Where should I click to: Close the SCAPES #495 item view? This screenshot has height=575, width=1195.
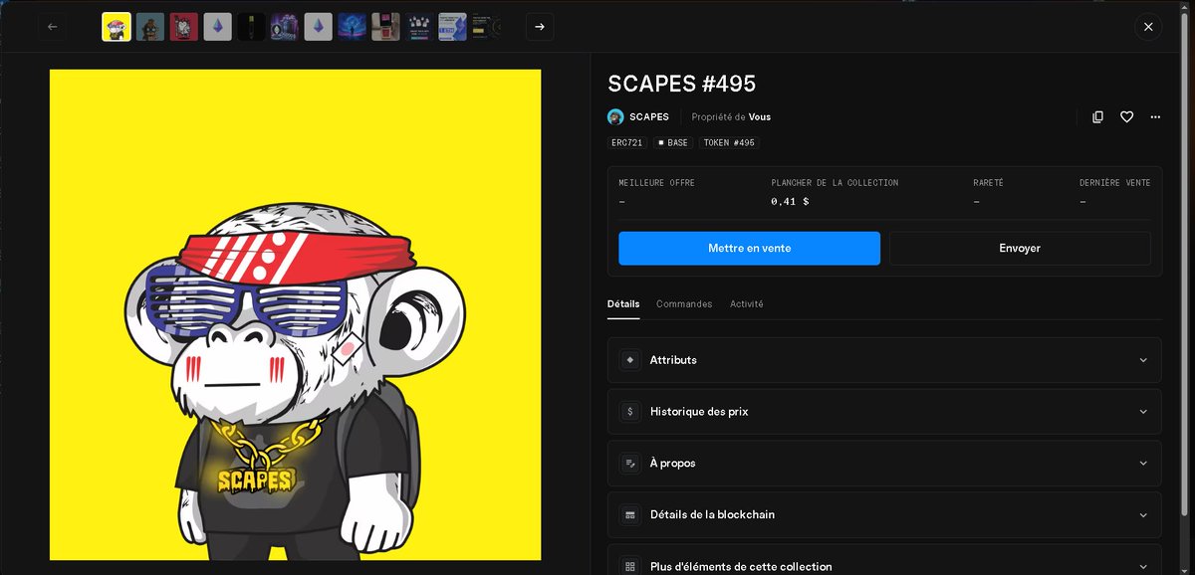coord(1148,27)
